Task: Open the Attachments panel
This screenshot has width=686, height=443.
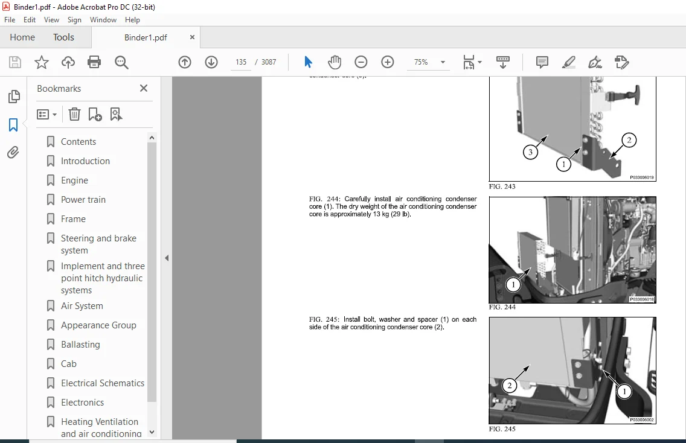Action: (x=13, y=153)
